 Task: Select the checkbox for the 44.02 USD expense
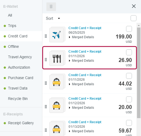coord(129,76)
